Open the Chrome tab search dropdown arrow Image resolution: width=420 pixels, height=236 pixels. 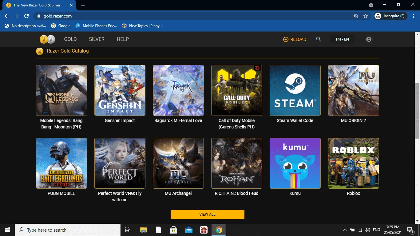point(371,5)
